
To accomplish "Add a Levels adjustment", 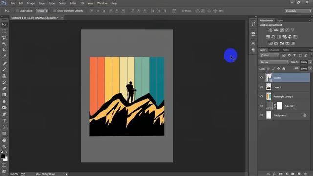I will tap(276, 30).
